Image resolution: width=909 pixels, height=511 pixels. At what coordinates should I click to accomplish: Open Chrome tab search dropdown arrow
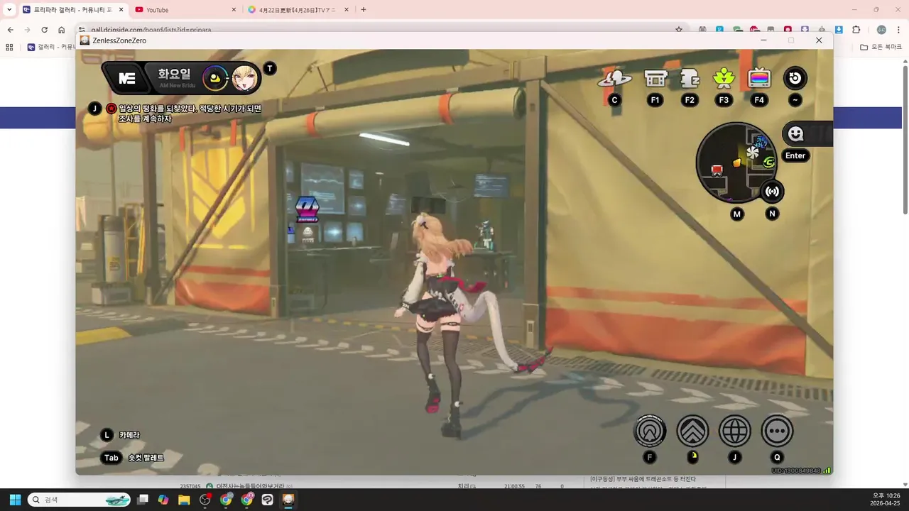click(x=9, y=10)
